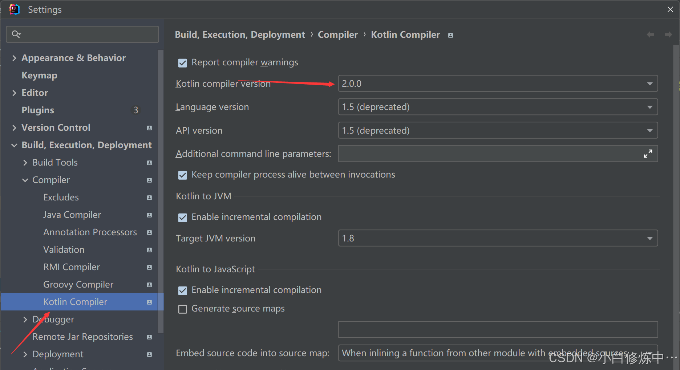
Task: Open the Language version dropdown
Action: click(650, 107)
